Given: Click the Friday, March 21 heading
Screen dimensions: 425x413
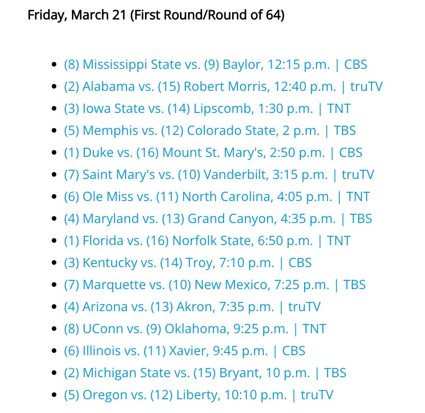Looking at the screenshot, I should [156, 15].
